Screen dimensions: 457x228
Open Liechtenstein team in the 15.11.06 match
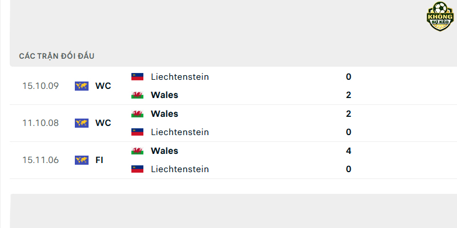(180, 169)
